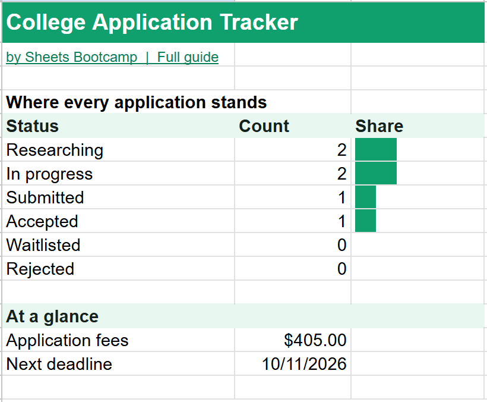This screenshot has width=487, height=402.
Task: Click the Accepted share bar
Action: pos(366,221)
